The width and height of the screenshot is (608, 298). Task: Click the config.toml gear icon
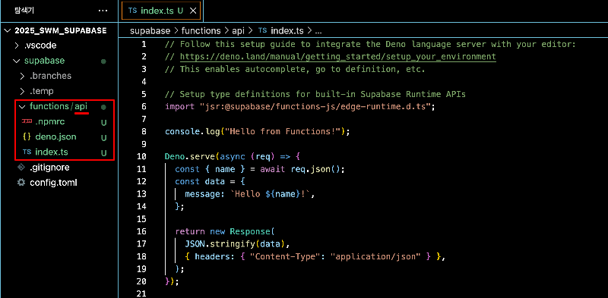(x=21, y=182)
